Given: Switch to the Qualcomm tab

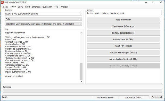Looking at the screenshot, I should click(47, 7).
